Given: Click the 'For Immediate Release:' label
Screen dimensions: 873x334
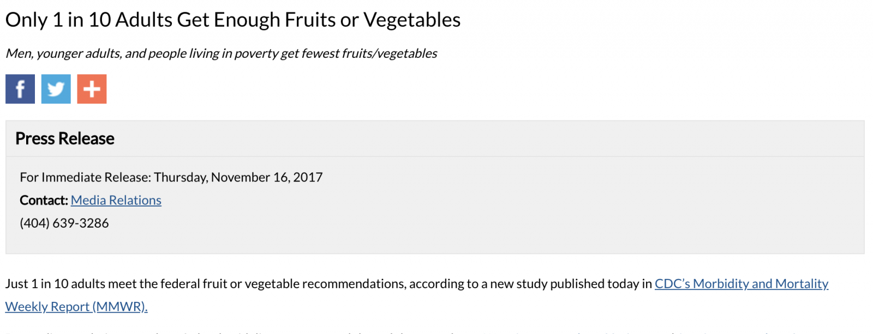Looking at the screenshot, I should click(85, 177).
